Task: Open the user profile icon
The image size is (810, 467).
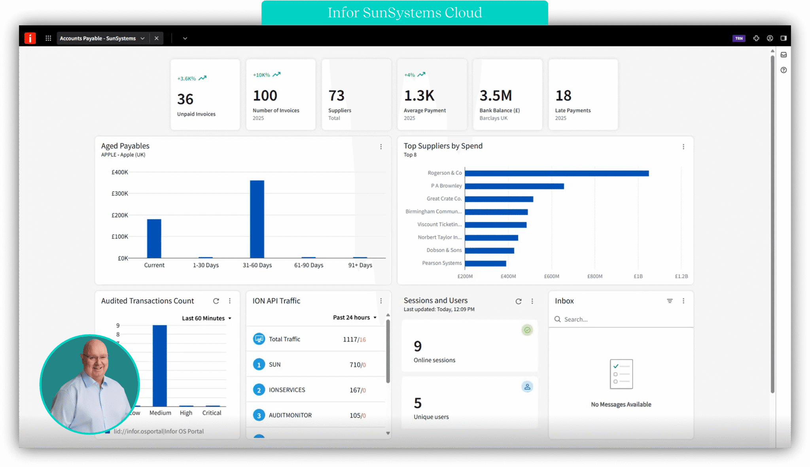Action: pos(770,38)
